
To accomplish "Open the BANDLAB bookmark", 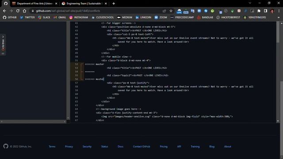I will [x=205, y=17].
